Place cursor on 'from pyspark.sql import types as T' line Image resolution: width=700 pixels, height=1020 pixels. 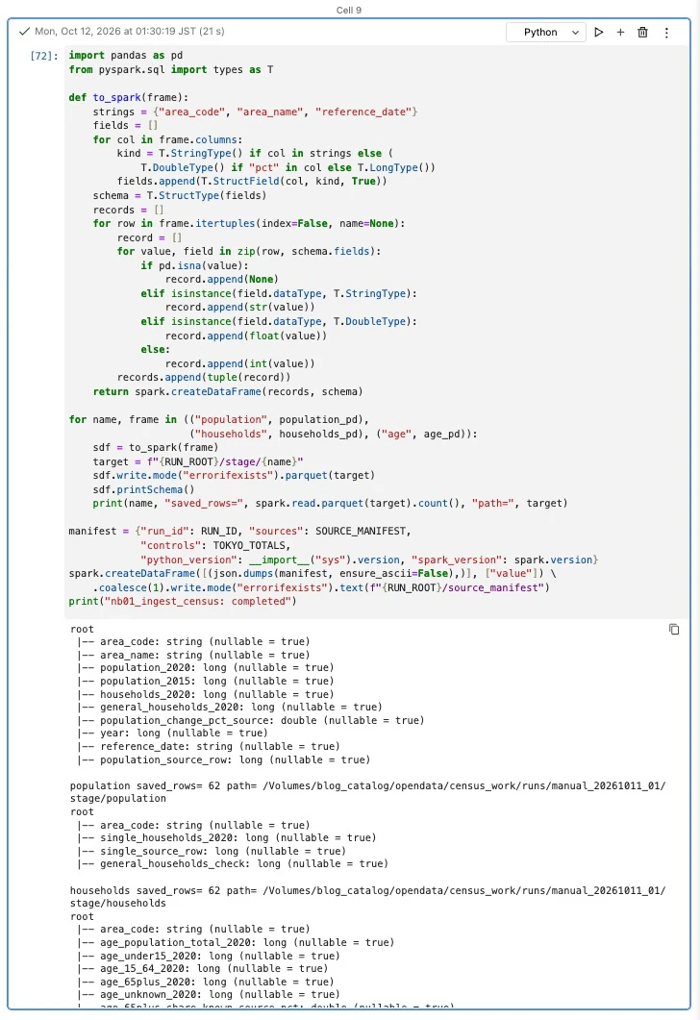click(171, 69)
